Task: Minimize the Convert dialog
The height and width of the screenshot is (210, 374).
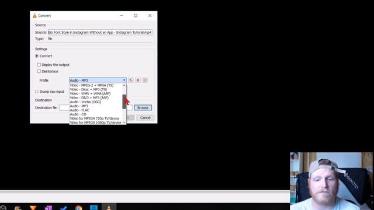Action: click(x=122, y=16)
